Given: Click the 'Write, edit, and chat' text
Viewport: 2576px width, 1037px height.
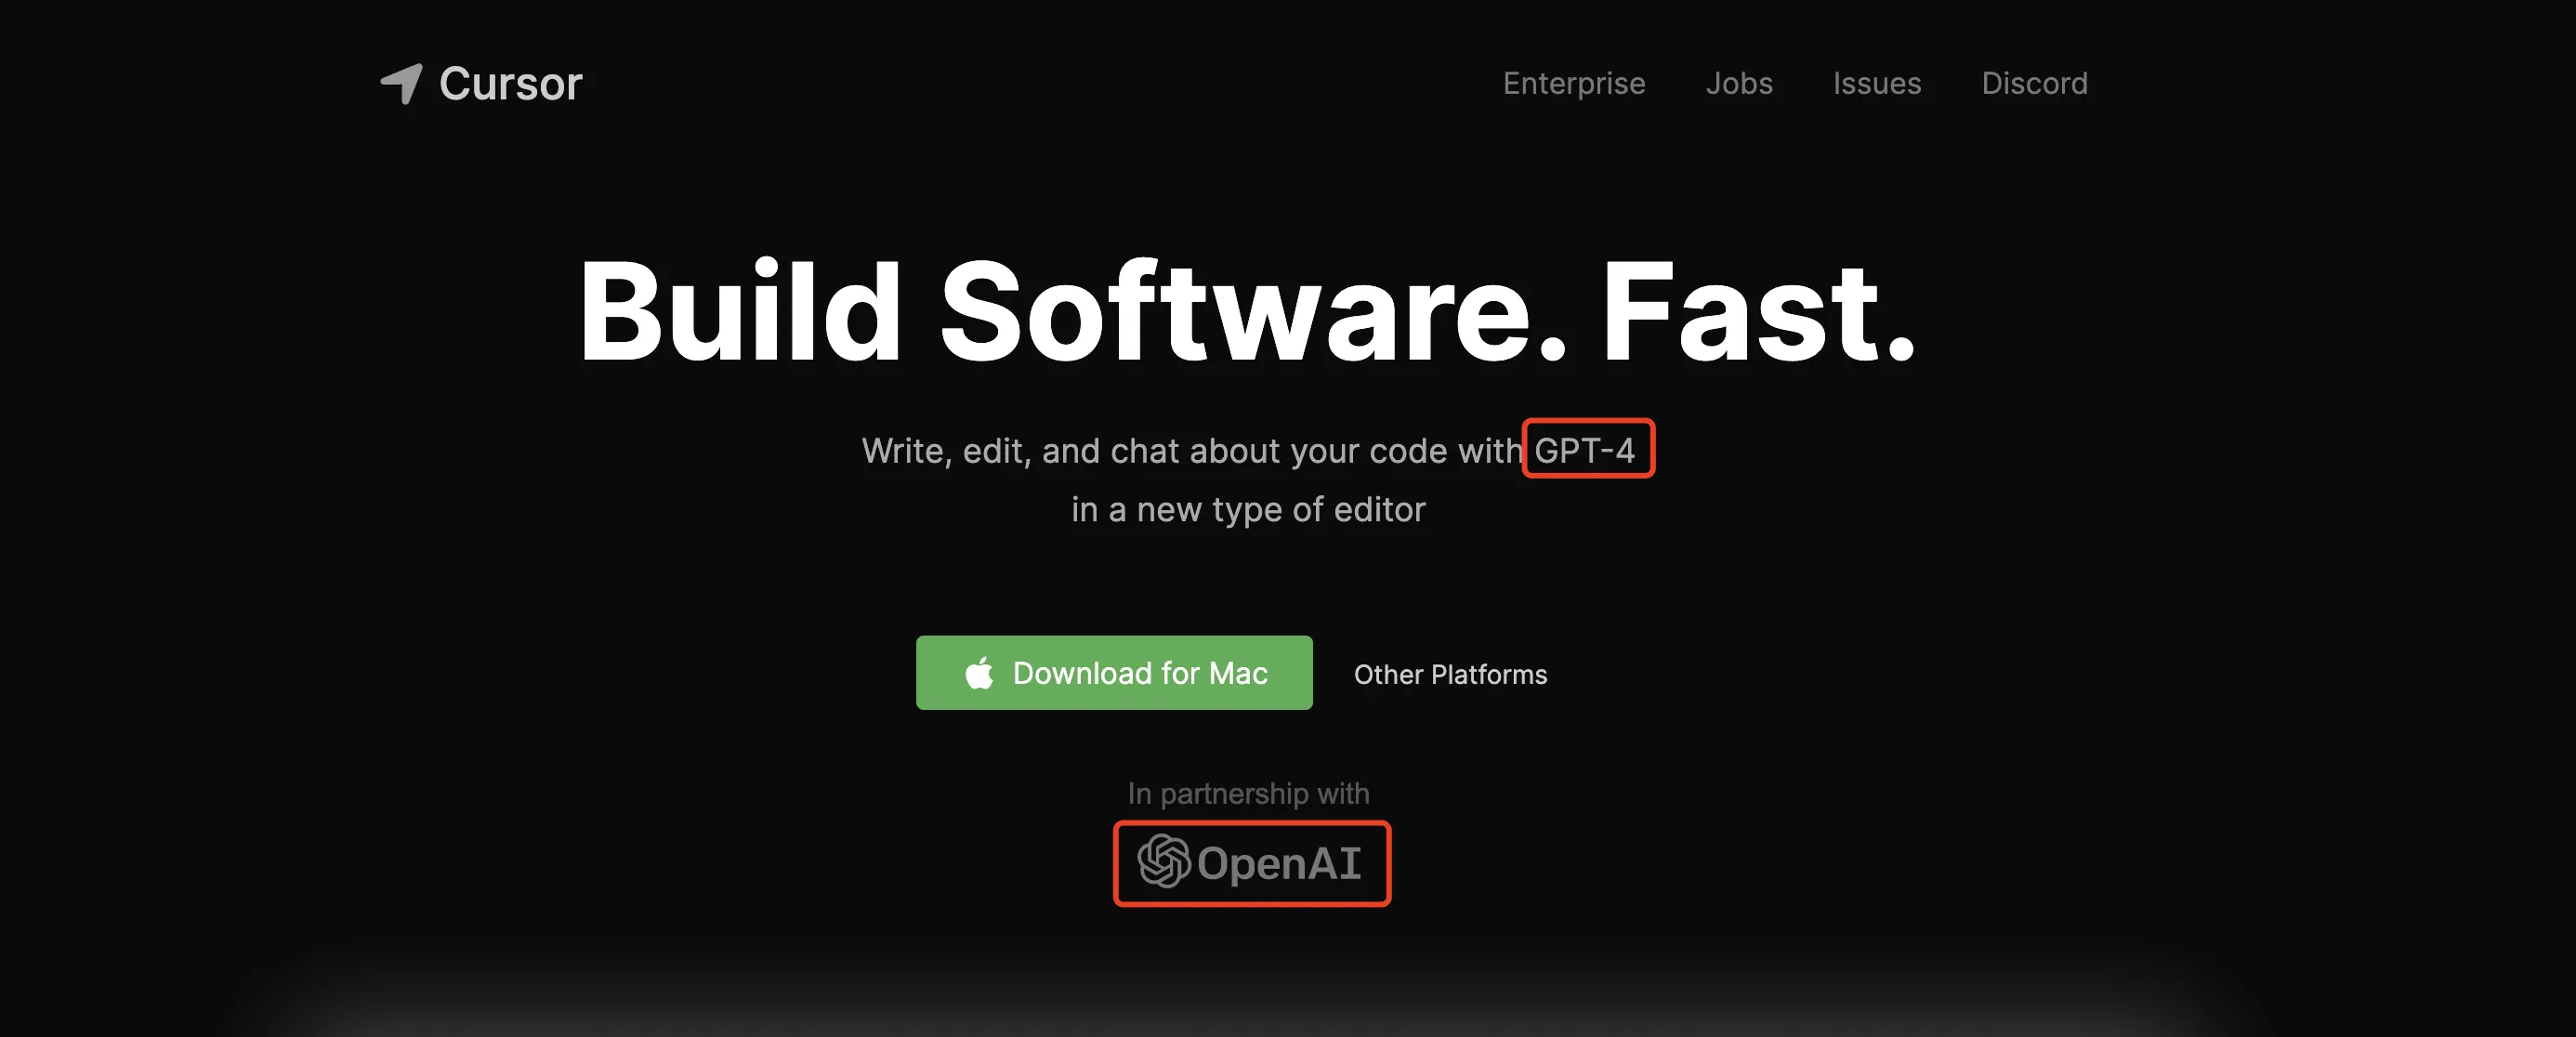Looking at the screenshot, I should pyautogui.click(x=1020, y=451).
